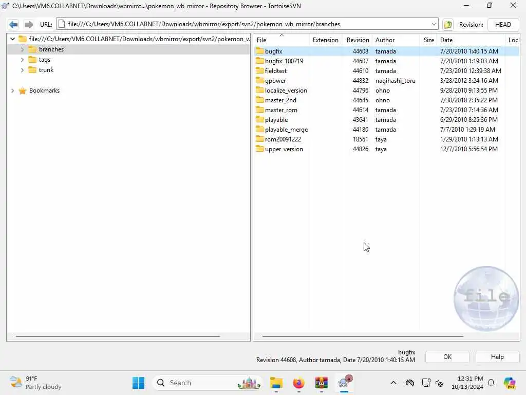This screenshot has height=395, width=526.
Task: Click the file list horizontal scrollbar
Action: [363, 336]
